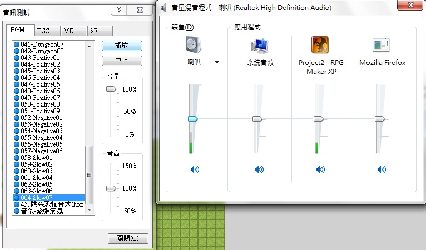Click the BGM list scroll up arrow

(90, 46)
